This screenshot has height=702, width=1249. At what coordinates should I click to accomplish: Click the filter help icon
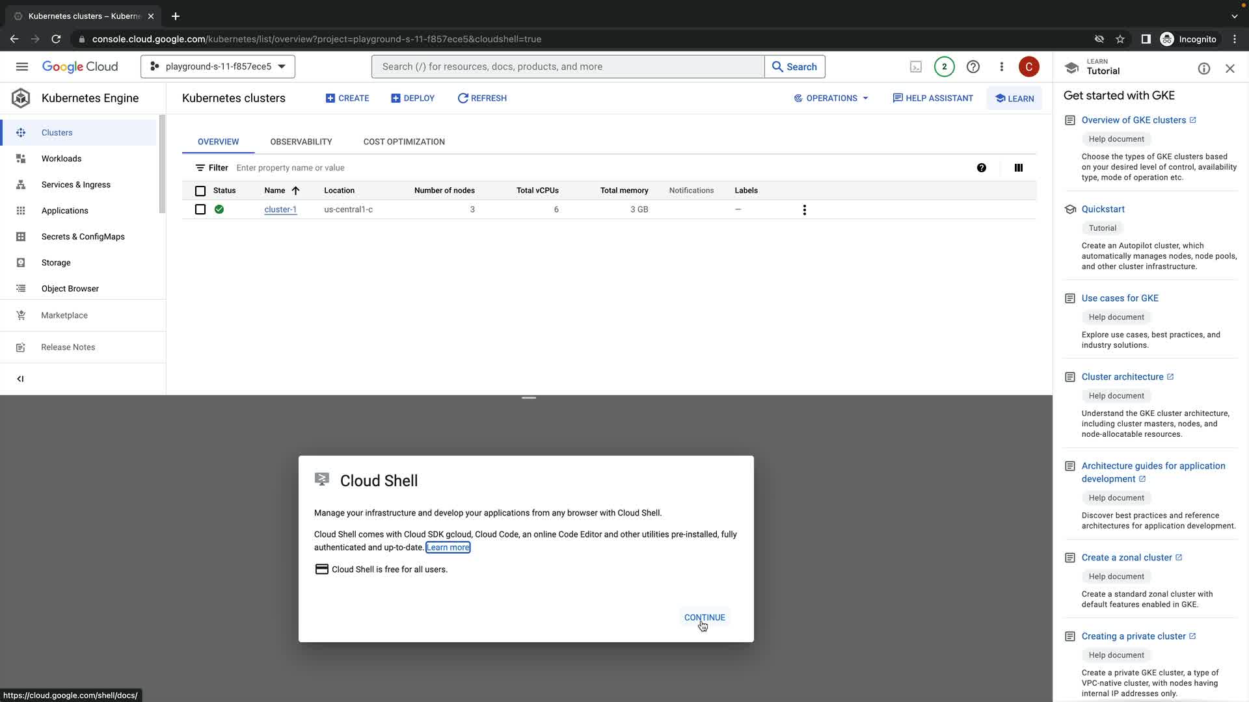pos(981,168)
